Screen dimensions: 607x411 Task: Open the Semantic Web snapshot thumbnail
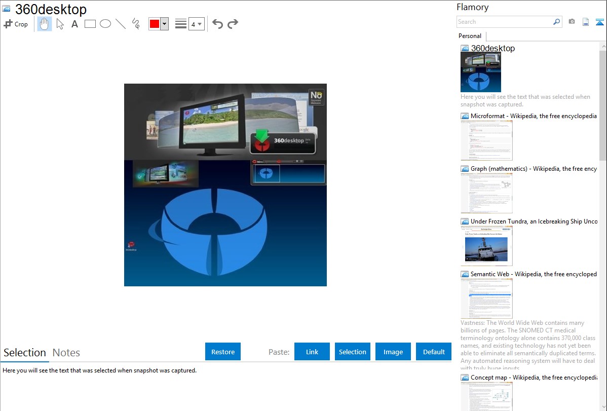(486, 298)
